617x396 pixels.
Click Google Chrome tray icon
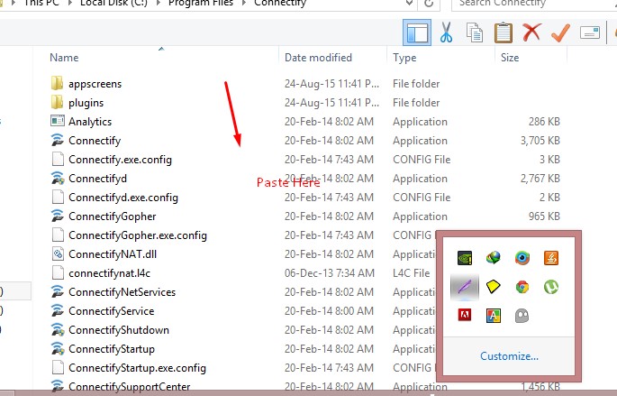tap(522, 287)
